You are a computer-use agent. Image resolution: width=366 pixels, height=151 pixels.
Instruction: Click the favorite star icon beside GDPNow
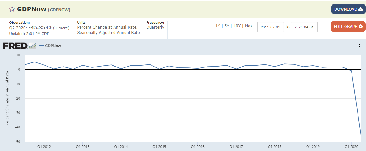12,9
